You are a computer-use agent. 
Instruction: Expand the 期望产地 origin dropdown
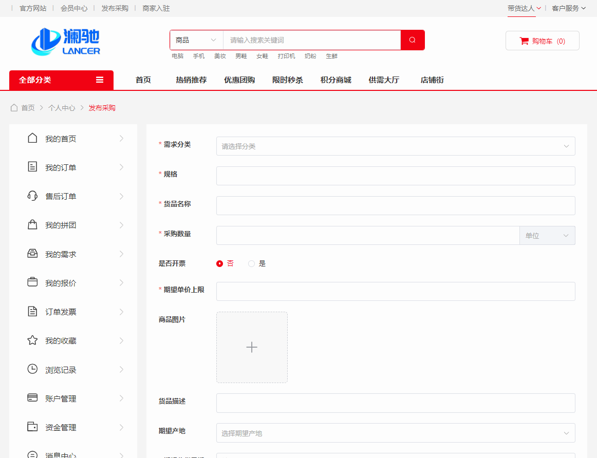point(395,433)
